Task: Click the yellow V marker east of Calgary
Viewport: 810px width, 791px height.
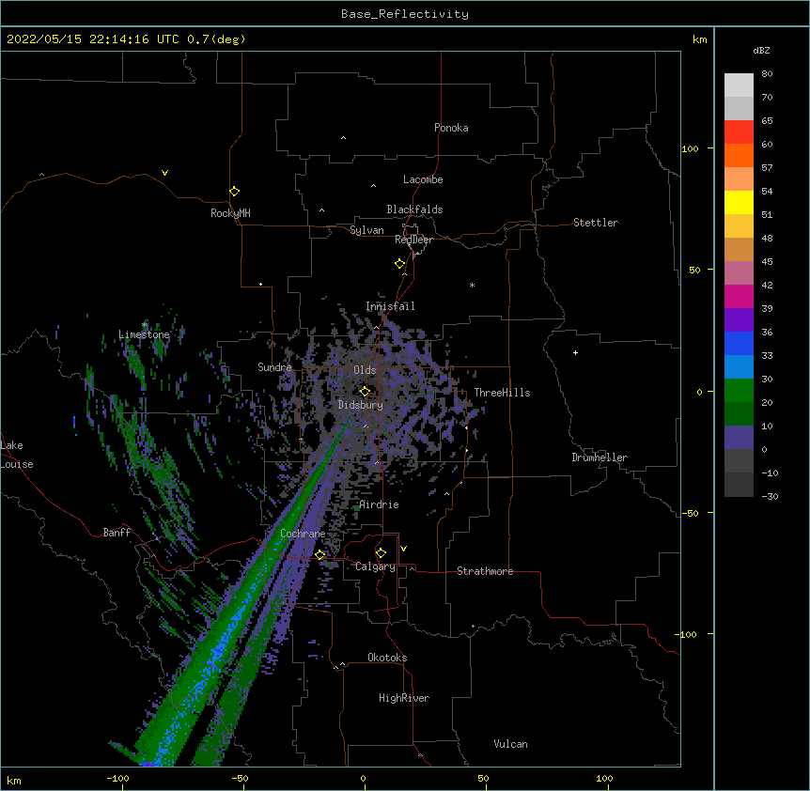Action: coord(403,549)
